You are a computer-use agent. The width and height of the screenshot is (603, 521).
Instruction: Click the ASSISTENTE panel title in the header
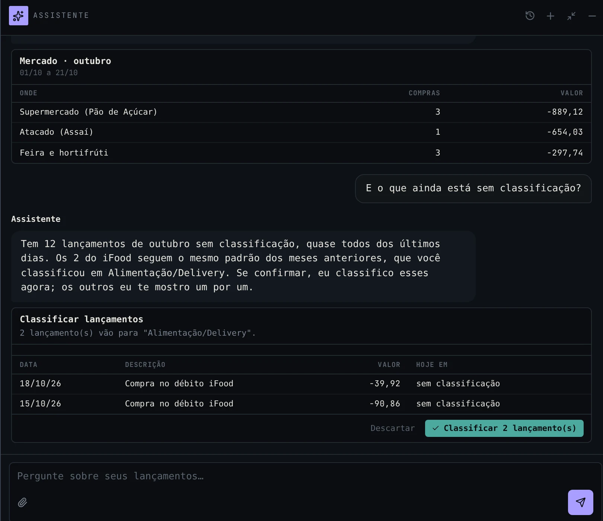[61, 16]
